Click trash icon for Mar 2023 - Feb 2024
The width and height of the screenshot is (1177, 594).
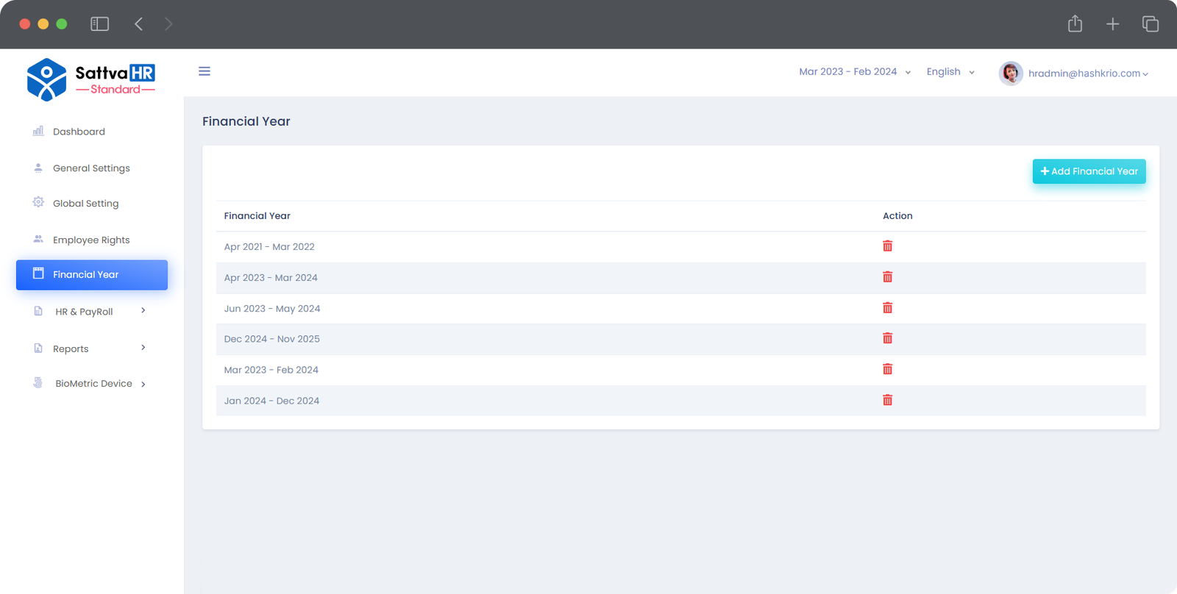pyautogui.click(x=887, y=369)
